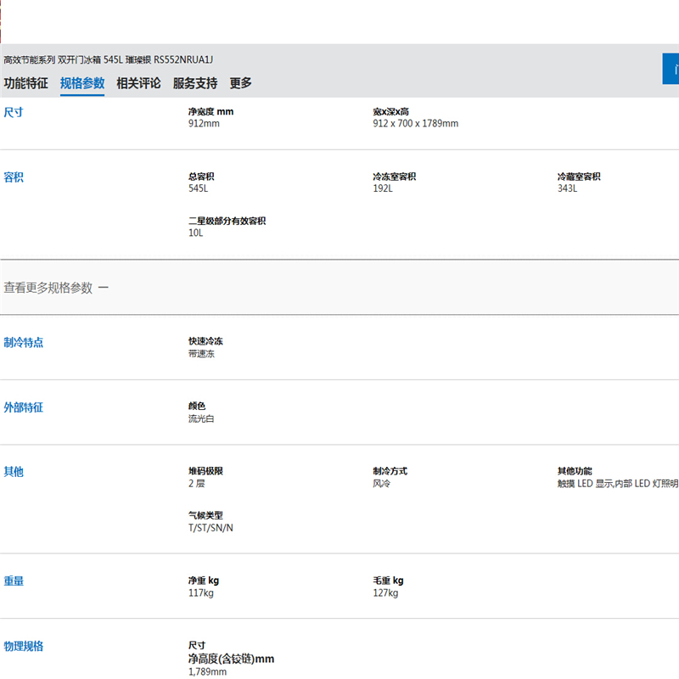Click the 总容积 label

pyautogui.click(x=201, y=177)
